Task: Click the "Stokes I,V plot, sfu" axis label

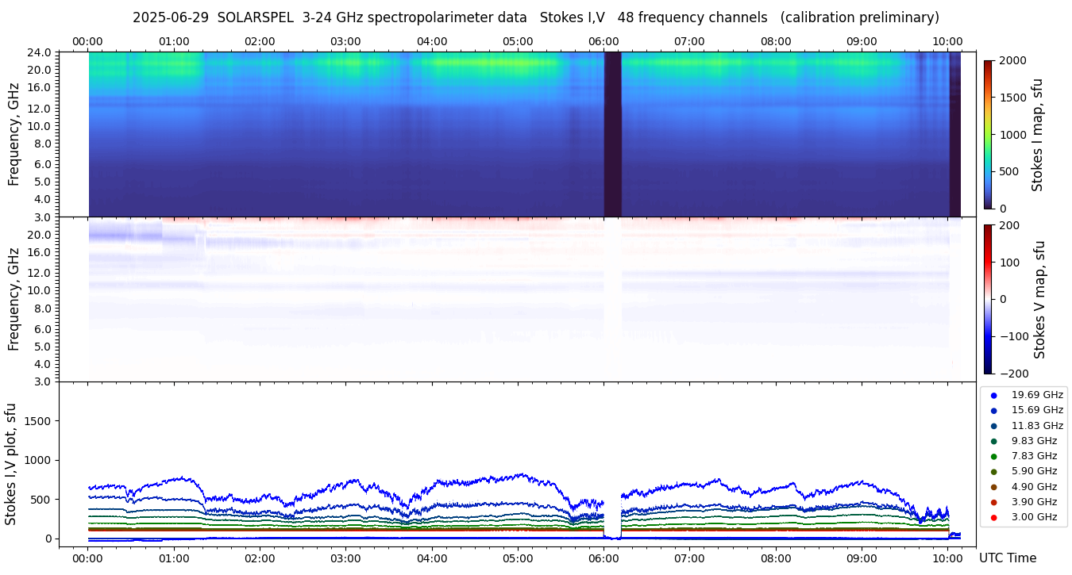Action: 11,464
